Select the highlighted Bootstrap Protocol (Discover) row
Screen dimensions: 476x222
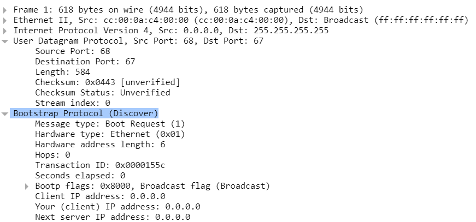[x=84, y=113]
